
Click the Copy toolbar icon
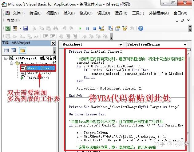point(41,28)
